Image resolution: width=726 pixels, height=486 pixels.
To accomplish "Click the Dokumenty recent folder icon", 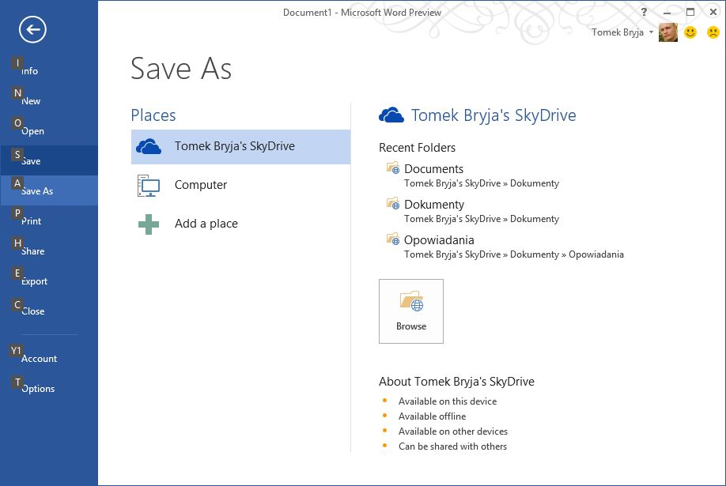I will pos(392,203).
